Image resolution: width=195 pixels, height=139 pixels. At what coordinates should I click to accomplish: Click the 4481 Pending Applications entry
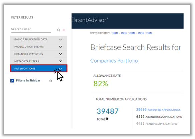pos(157,124)
